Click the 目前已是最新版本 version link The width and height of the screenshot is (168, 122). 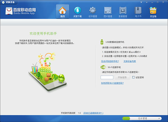pyautogui.click(x=93, y=113)
